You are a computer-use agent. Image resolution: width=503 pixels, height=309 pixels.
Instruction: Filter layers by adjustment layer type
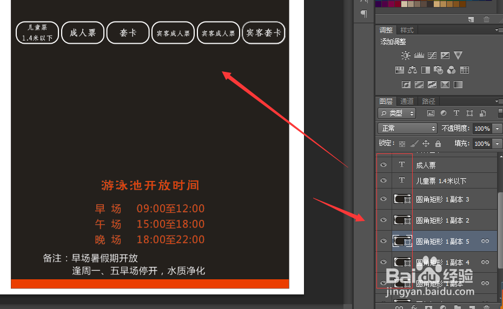coord(444,113)
